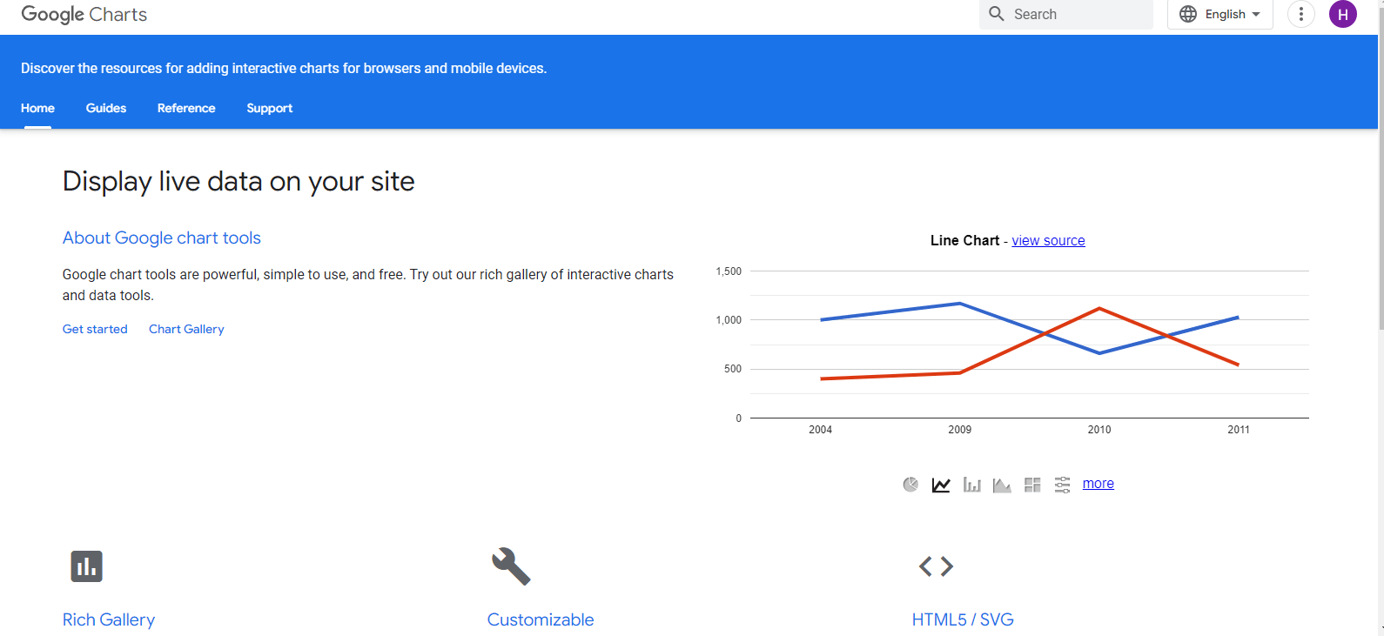This screenshot has height=636, width=1384.
Task: Select the line chart type icon
Action: [941, 485]
